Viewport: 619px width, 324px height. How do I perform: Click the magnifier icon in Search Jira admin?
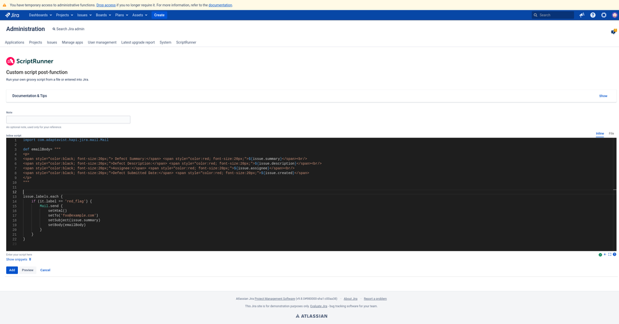[x=54, y=29]
